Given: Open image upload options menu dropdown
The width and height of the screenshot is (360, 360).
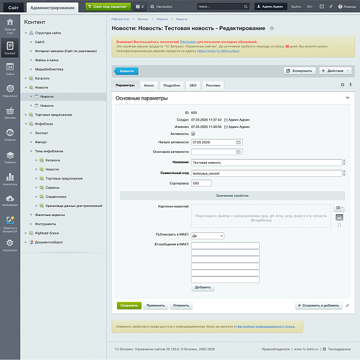Looking at the screenshot, I should 340,208.
